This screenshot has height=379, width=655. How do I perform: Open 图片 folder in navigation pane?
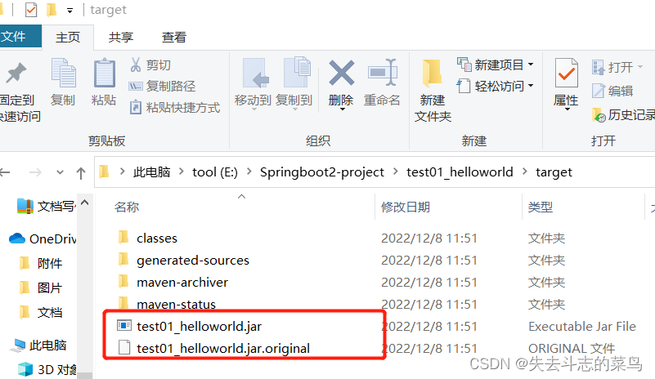click(x=49, y=288)
